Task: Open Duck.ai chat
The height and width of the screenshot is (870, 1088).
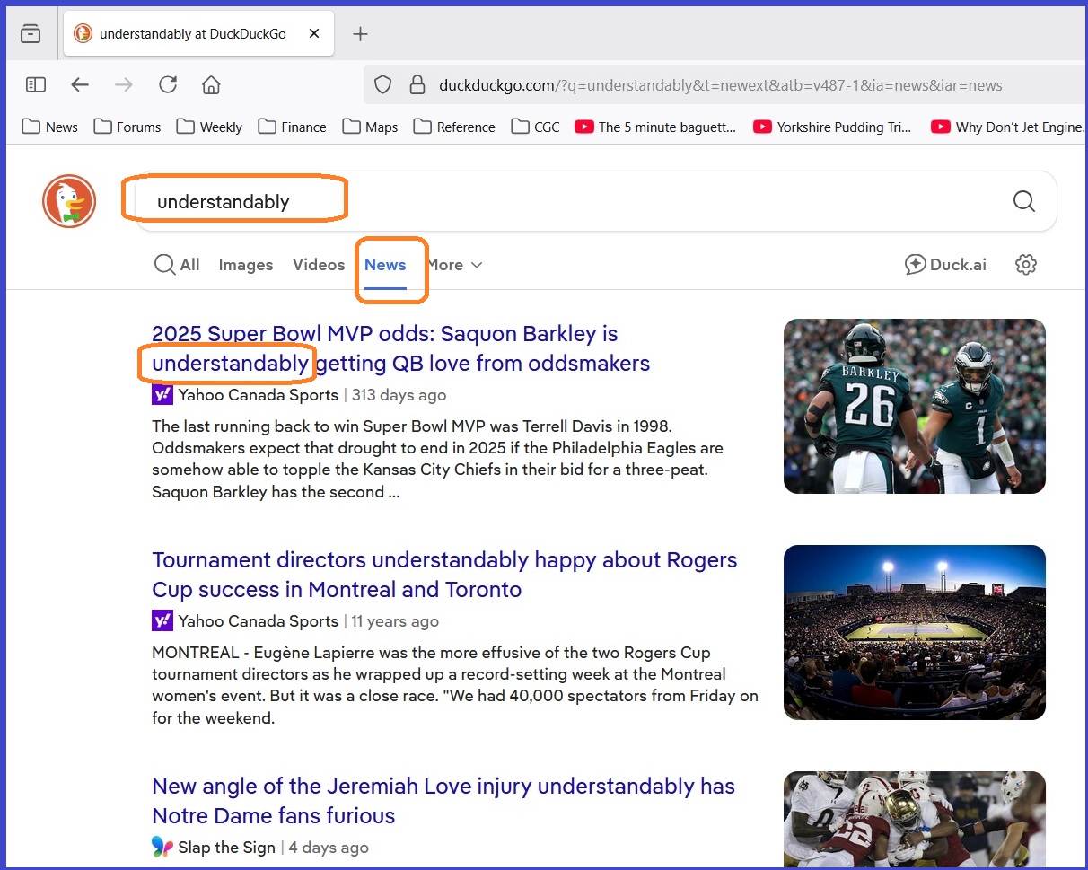Action: click(945, 265)
